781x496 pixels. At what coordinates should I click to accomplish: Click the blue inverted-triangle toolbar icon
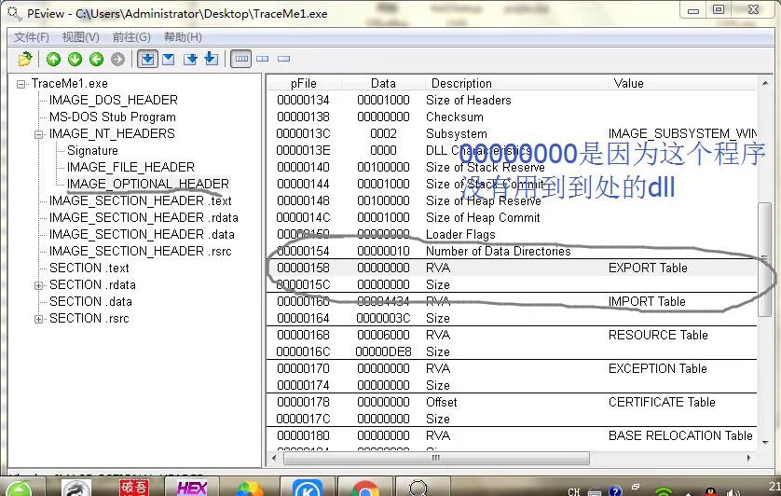click(169, 60)
